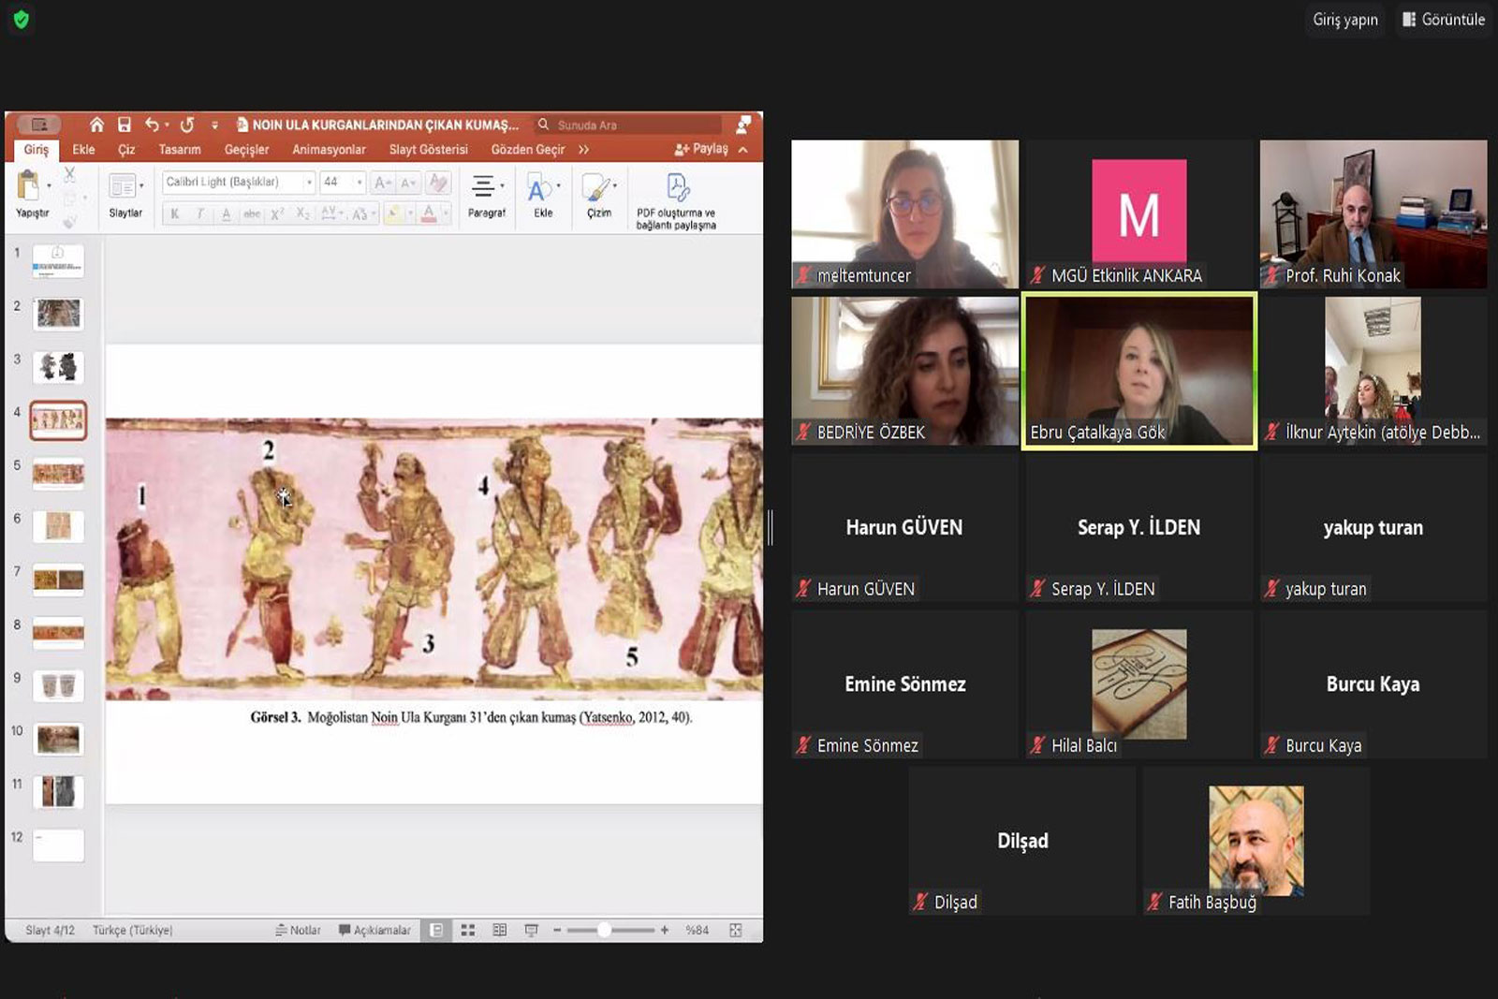Screen dimensions: 1498x999
Task: Select slide 7 thumbnail
Action: point(58,580)
